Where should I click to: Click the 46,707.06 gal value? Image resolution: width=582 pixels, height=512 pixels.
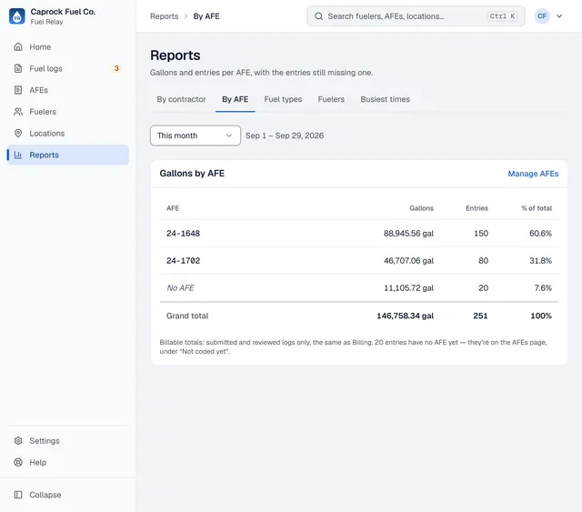[408, 260]
